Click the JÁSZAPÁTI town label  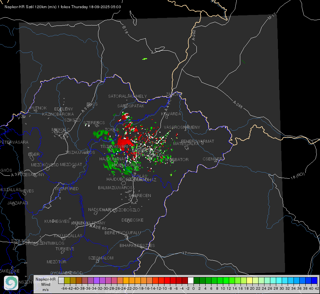18,203
